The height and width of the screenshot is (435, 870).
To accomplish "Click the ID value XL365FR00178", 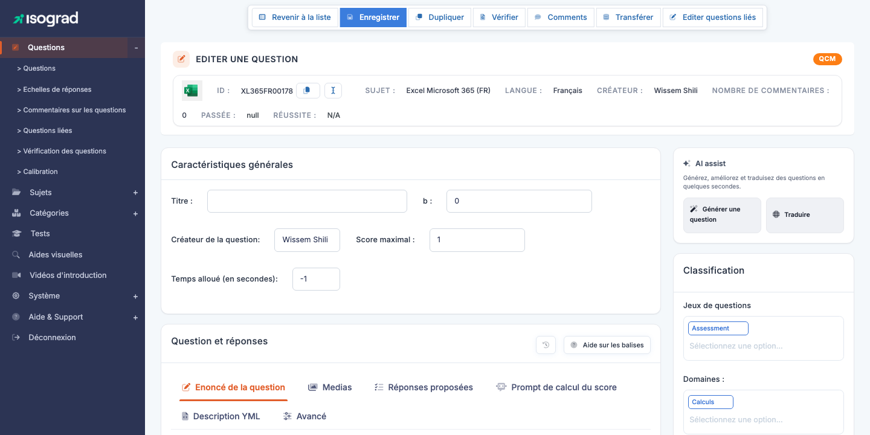I will [x=267, y=91].
